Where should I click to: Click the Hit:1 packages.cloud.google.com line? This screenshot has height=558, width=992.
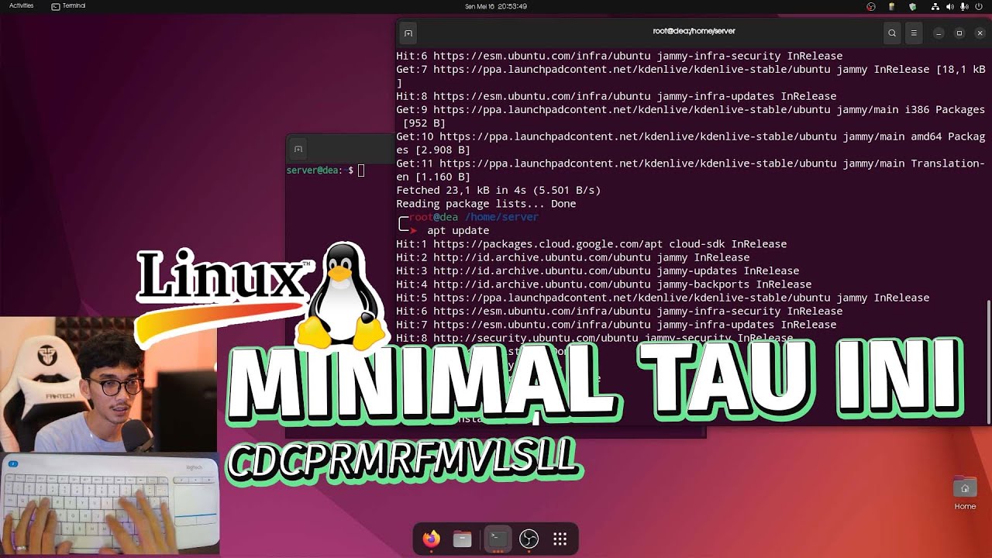(x=591, y=244)
